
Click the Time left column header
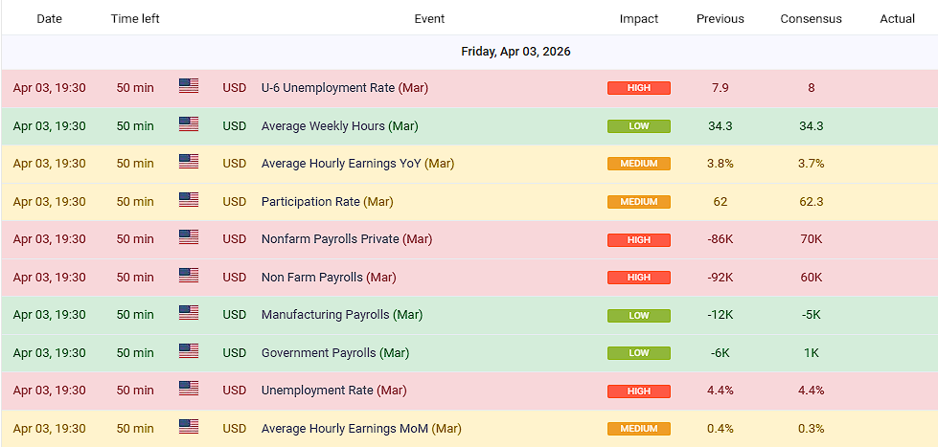pos(135,18)
